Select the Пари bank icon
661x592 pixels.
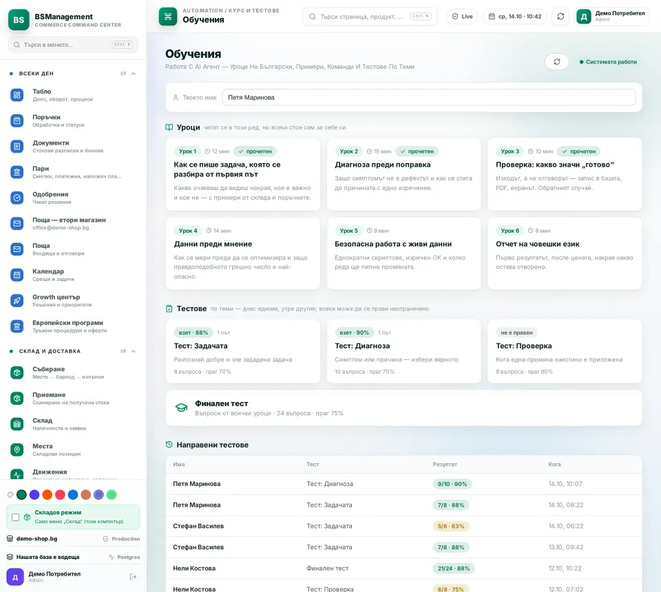[17, 172]
